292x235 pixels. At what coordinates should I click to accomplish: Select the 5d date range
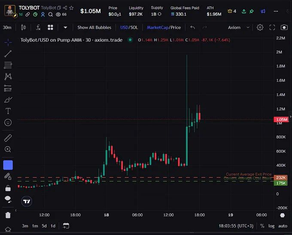(x=44, y=226)
